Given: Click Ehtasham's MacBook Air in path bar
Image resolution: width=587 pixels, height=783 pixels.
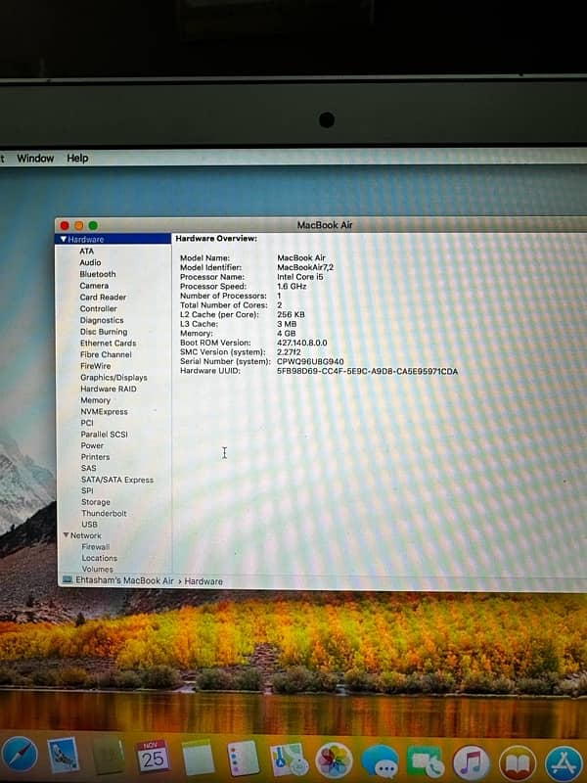Looking at the screenshot, I should coord(125,580).
